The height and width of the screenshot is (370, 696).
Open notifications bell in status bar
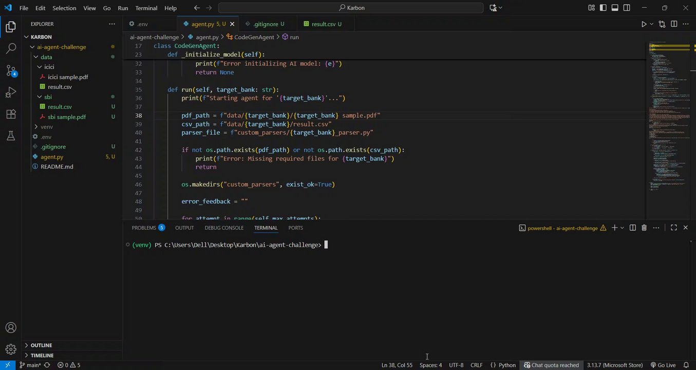(686, 365)
